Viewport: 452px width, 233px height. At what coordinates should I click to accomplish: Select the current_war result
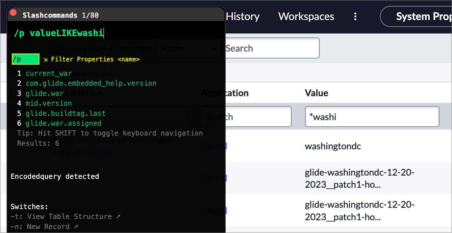[x=49, y=73]
